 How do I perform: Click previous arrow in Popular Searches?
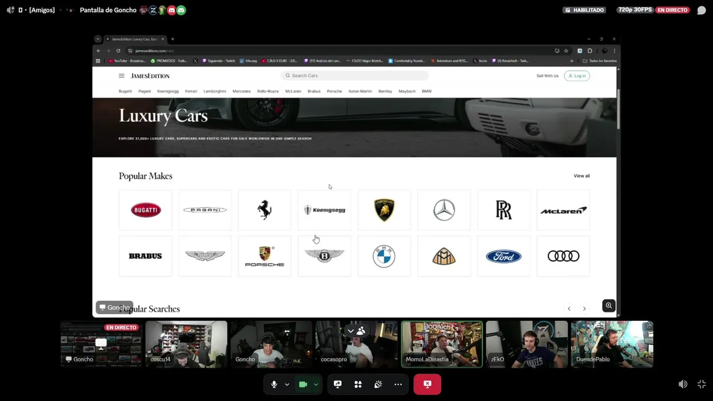[x=569, y=309]
